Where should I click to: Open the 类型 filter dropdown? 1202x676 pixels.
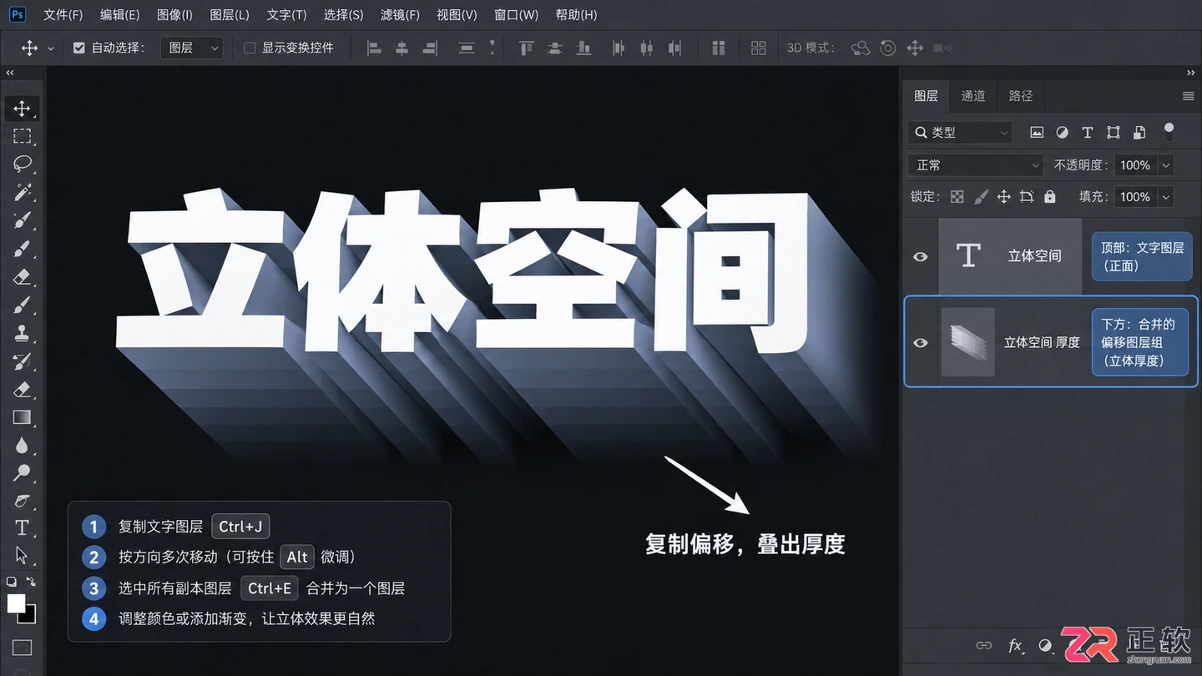[x=960, y=133]
